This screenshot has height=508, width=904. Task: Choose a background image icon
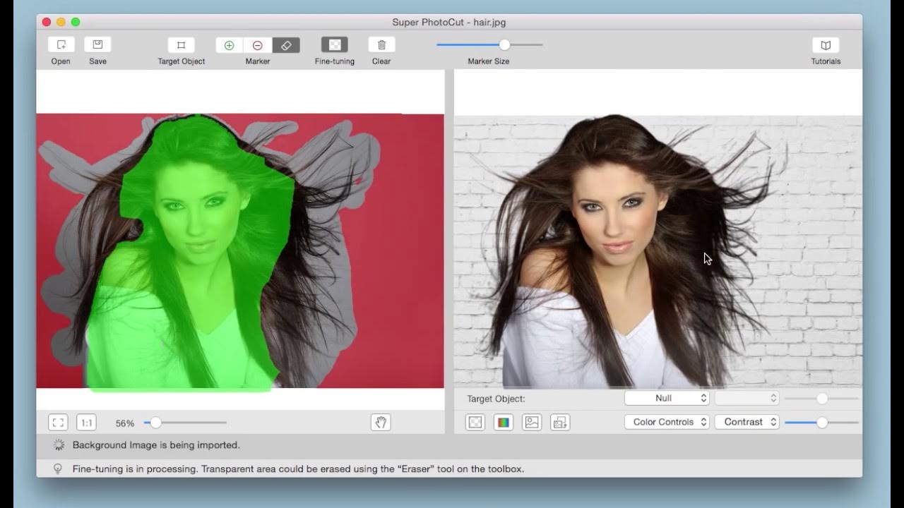(532, 422)
